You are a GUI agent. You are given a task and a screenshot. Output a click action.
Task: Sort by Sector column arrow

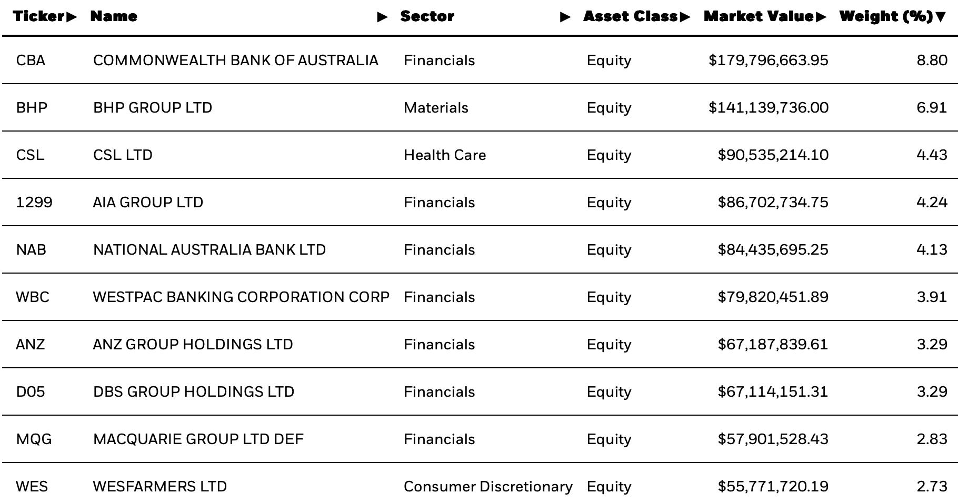coord(565,17)
